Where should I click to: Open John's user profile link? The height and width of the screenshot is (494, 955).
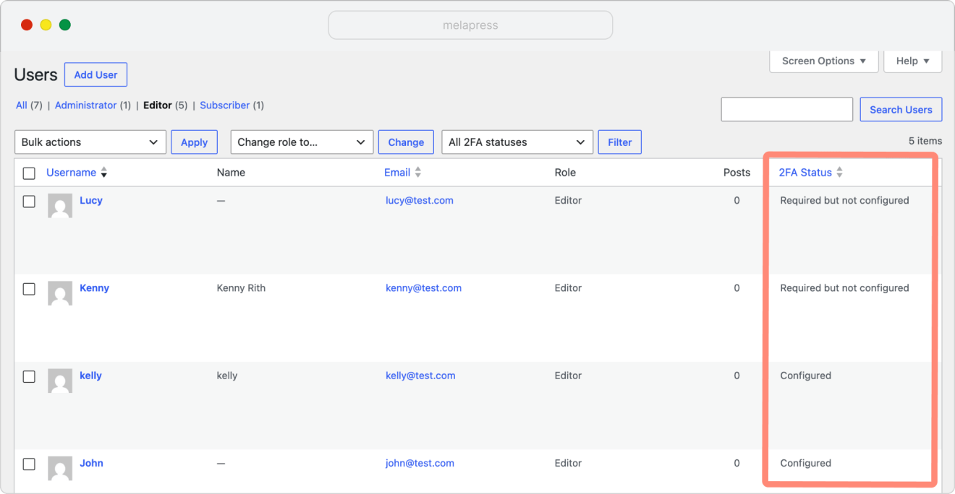tap(91, 463)
